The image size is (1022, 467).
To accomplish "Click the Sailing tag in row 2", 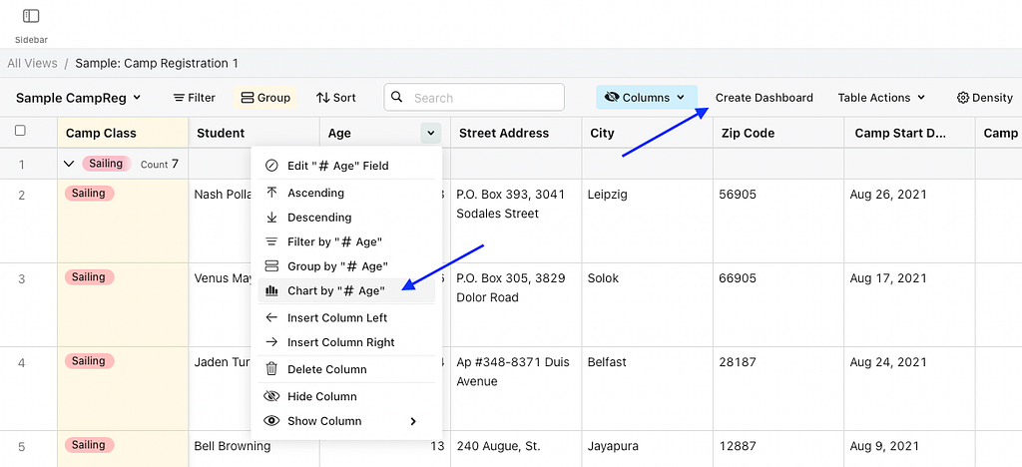I will coord(89,193).
